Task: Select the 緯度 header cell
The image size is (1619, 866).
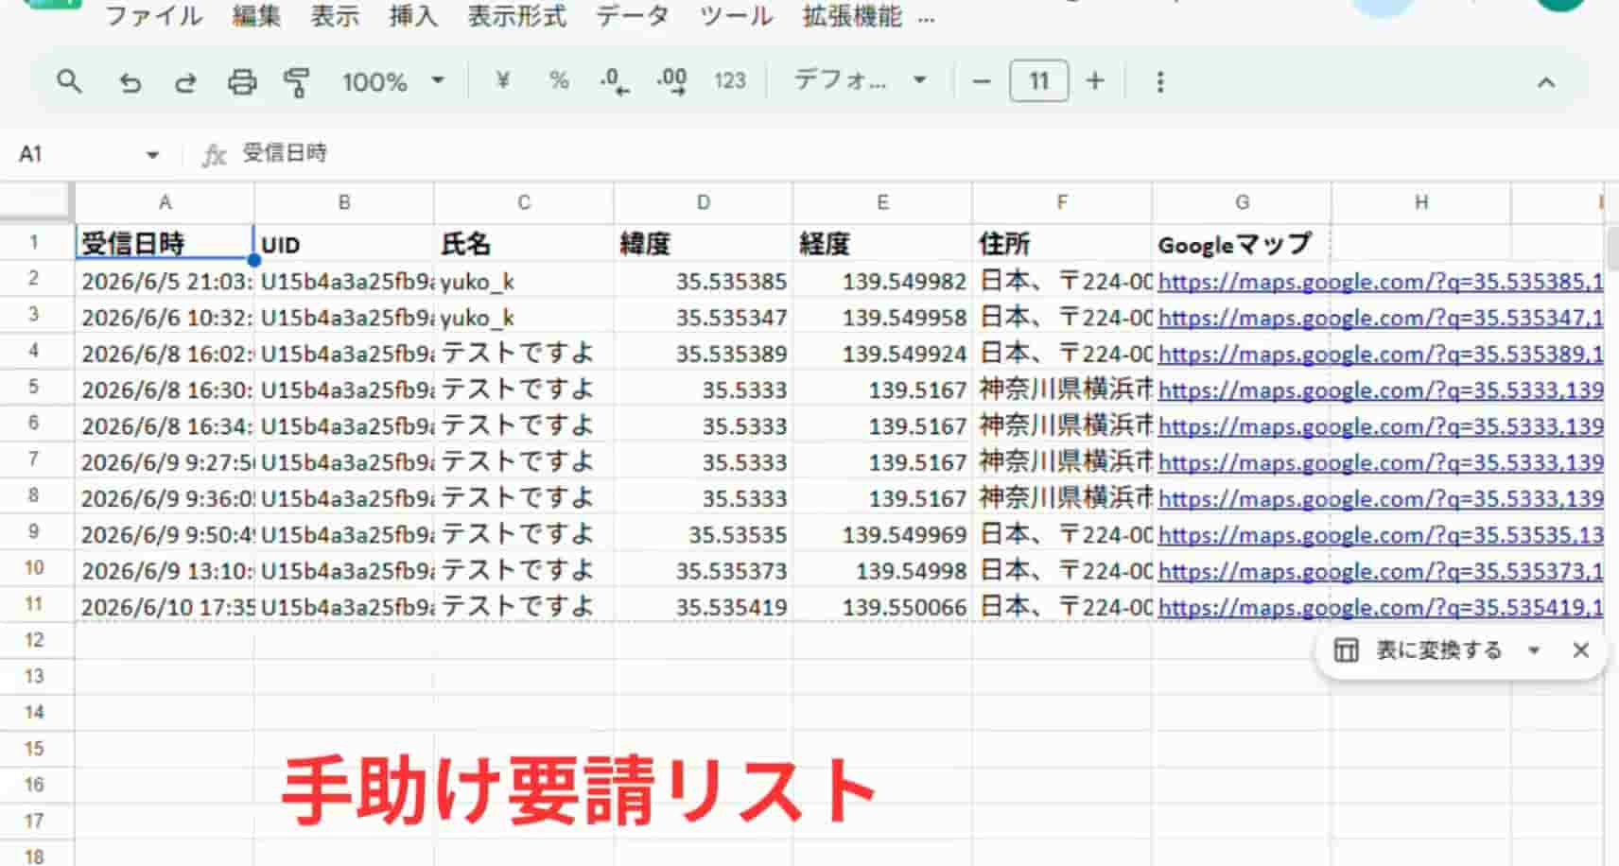Action: point(703,243)
